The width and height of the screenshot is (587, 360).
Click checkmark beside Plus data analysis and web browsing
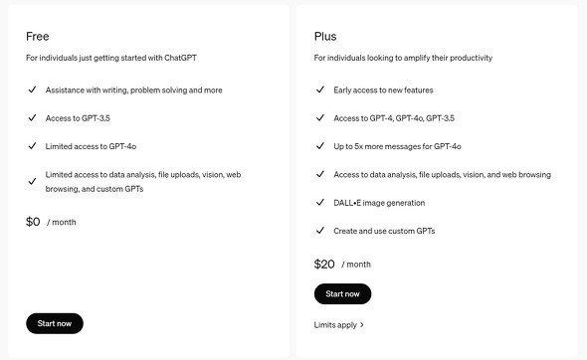pyautogui.click(x=320, y=174)
